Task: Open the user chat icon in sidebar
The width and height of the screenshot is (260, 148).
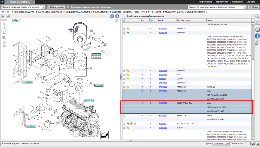Action: (x=257, y=42)
